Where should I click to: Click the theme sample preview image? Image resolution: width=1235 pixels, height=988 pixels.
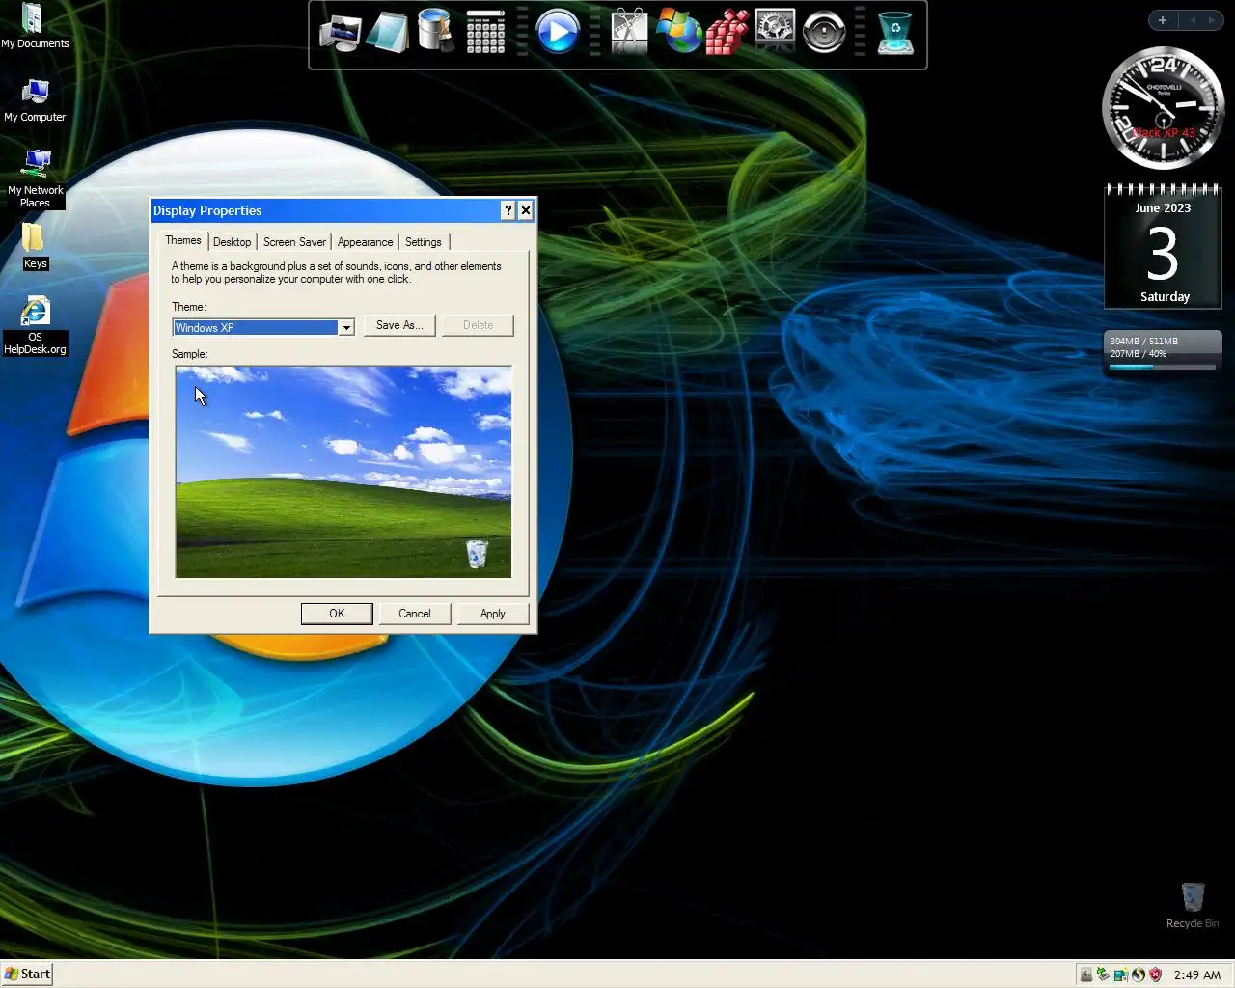tap(343, 472)
